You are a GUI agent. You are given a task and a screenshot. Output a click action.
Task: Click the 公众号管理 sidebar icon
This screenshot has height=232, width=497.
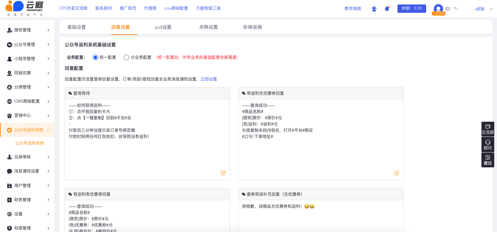pos(10,45)
